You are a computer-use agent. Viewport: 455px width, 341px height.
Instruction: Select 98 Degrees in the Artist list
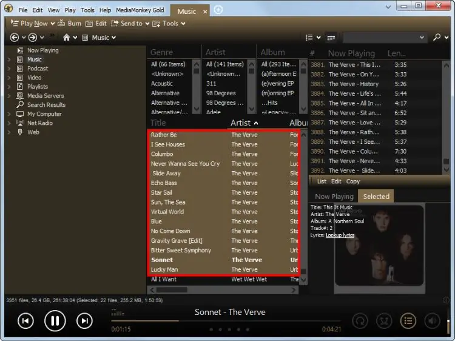pyautogui.click(x=221, y=93)
